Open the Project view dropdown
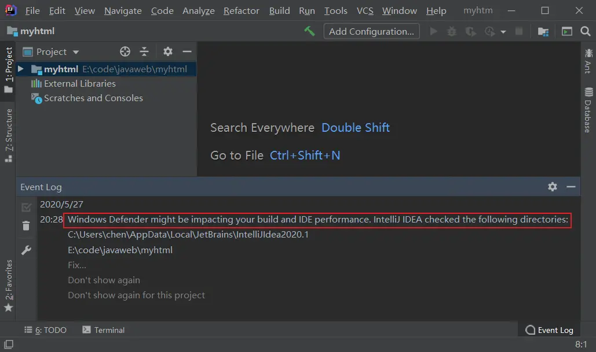The height and width of the screenshot is (352, 596). click(51, 51)
